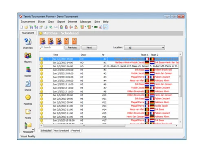Open the Tournament menu
This screenshot has width=204, height=153.
(28, 22)
